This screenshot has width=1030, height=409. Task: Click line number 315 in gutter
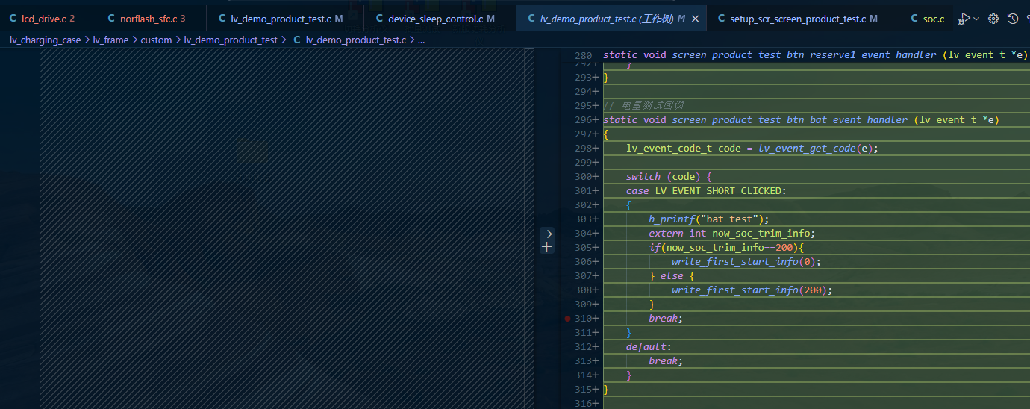point(584,390)
